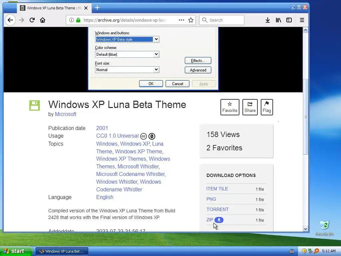Open the Windows and buttons dropdown in preview

156,39
